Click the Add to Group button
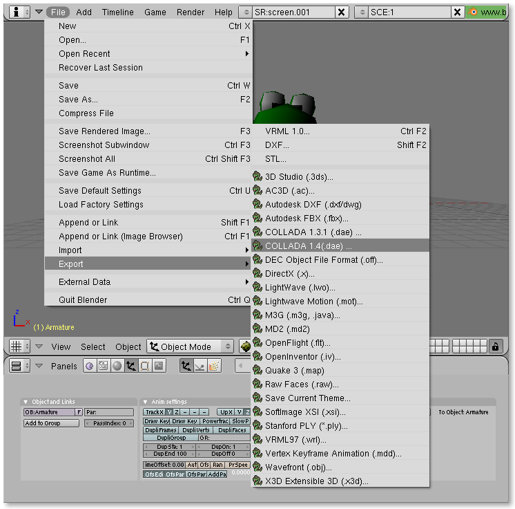Image resolution: width=515 pixels, height=509 pixels. coord(51,423)
